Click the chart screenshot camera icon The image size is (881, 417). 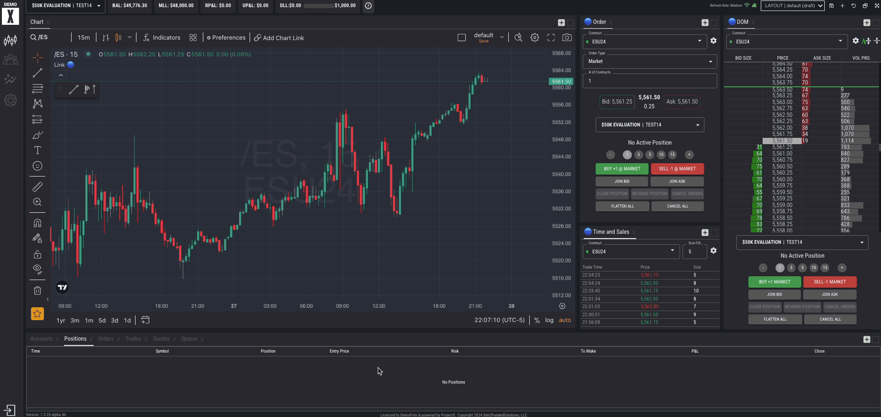tap(566, 38)
